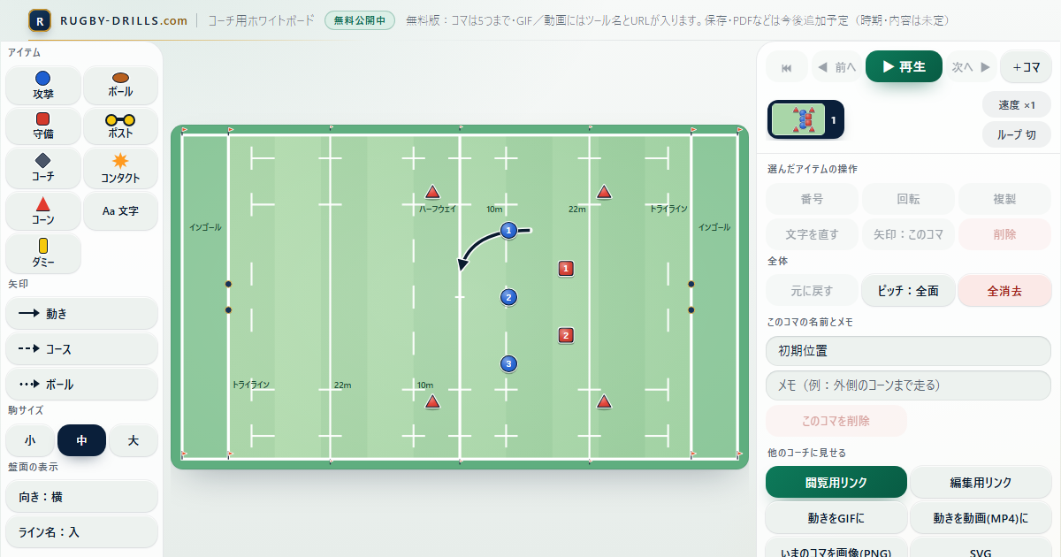1061x557 pixels.
Task: Add a ダミー tackle dummy item
Action: coord(43,254)
